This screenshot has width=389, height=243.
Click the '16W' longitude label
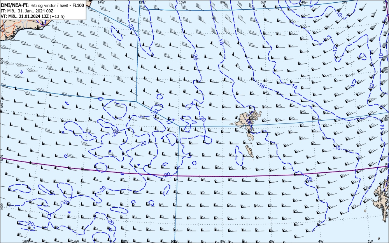point(26,241)
